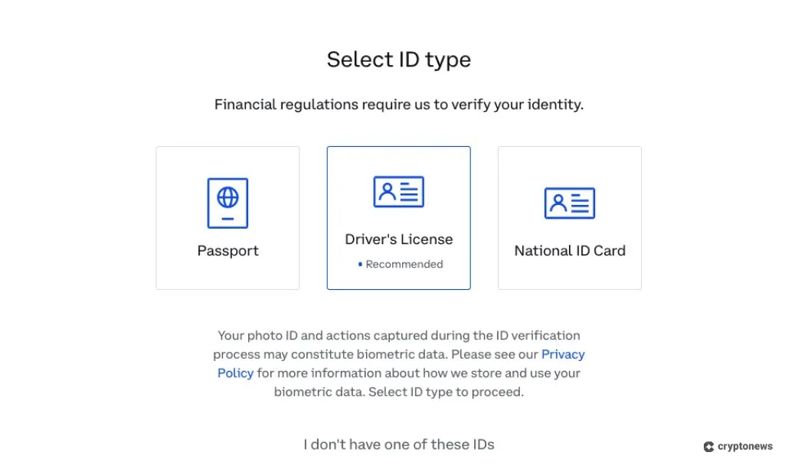Expand the National ID Card option
Screen dimensions: 798x475
pyautogui.click(x=570, y=217)
